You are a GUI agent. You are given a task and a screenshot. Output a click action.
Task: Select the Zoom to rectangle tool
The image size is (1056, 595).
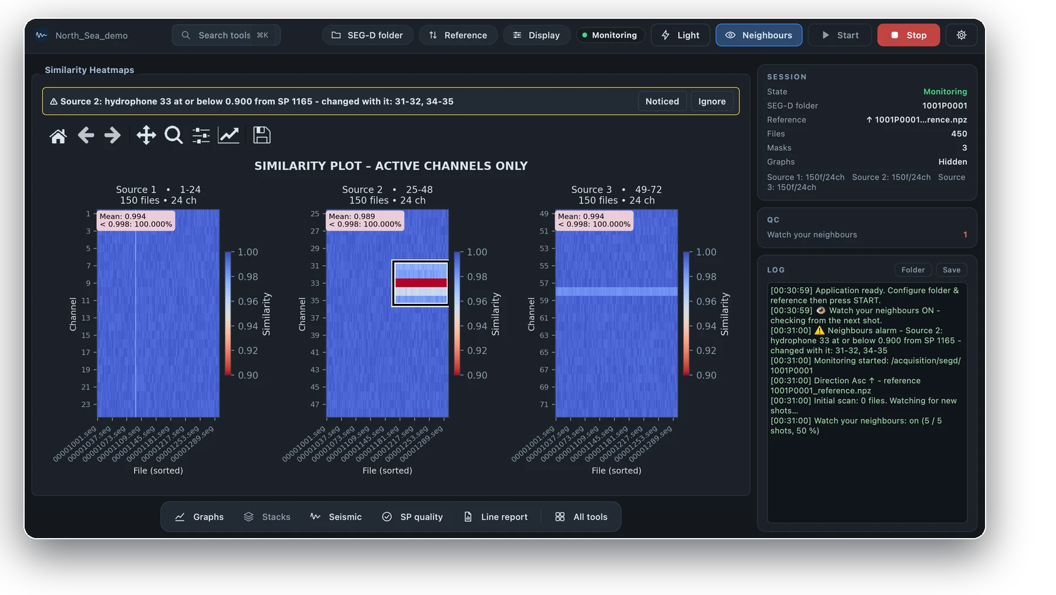coord(174,136)
